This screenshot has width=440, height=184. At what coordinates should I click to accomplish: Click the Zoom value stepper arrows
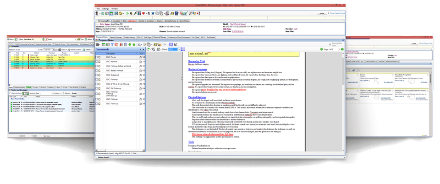(x=179, y=49)
